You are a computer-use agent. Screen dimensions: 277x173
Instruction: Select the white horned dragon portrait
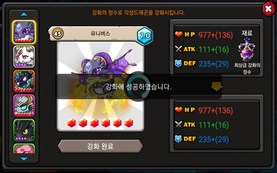pyautogui.click(x=24, y=57)
